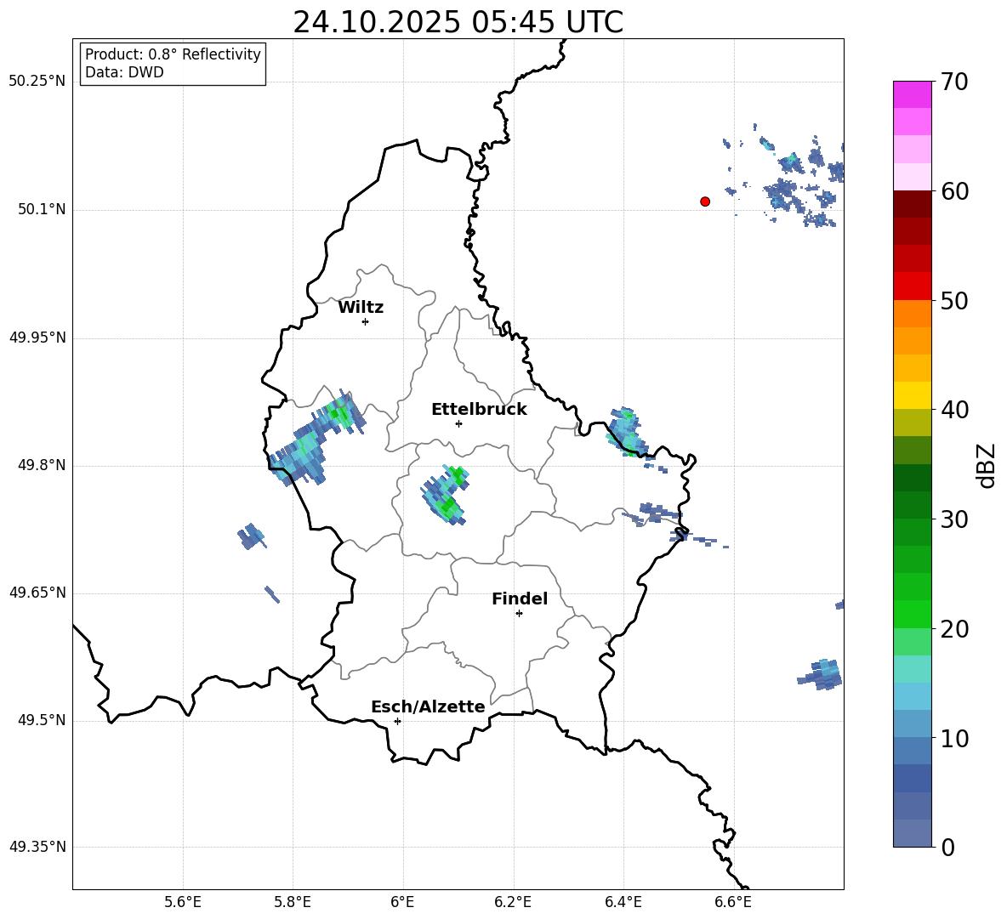Click the 50 tick on the colorbar
1007x919 pixels.
coord(954,301)
